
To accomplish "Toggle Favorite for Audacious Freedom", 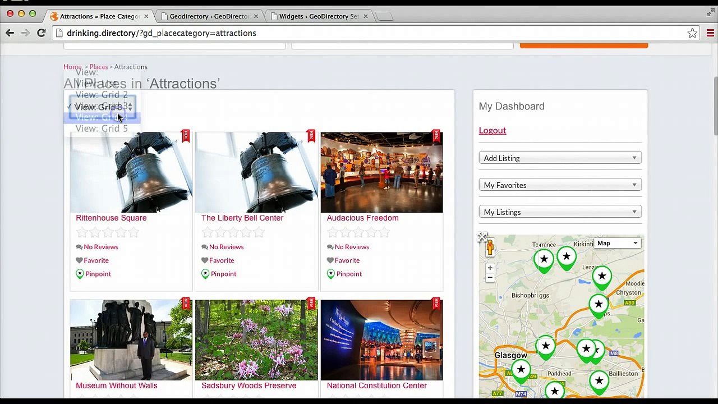I will click(343, 260).
